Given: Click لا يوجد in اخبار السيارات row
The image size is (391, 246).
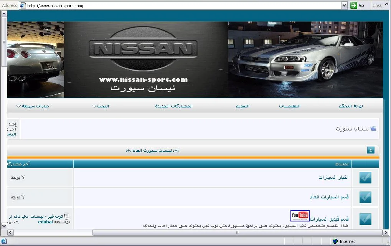Looking at the screenshot, I should tap(18, 177).
